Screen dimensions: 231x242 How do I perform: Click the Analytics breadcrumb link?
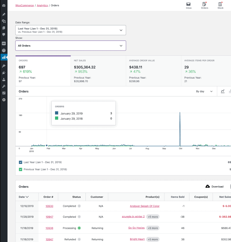[42, 5]
